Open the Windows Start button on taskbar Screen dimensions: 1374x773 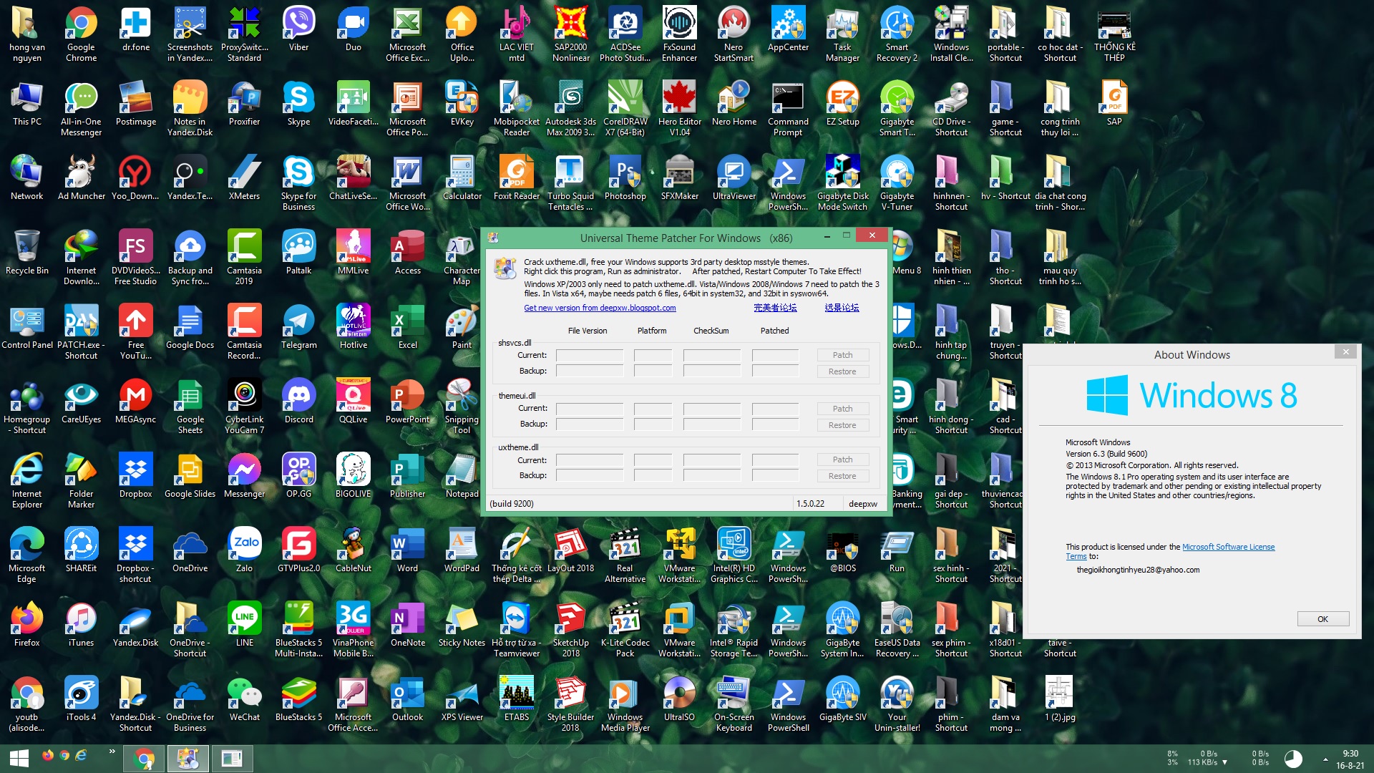point(19,758)
